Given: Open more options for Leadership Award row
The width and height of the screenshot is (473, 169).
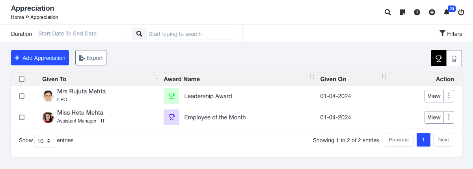Looking at the screenshot, I should coord(449,96).
